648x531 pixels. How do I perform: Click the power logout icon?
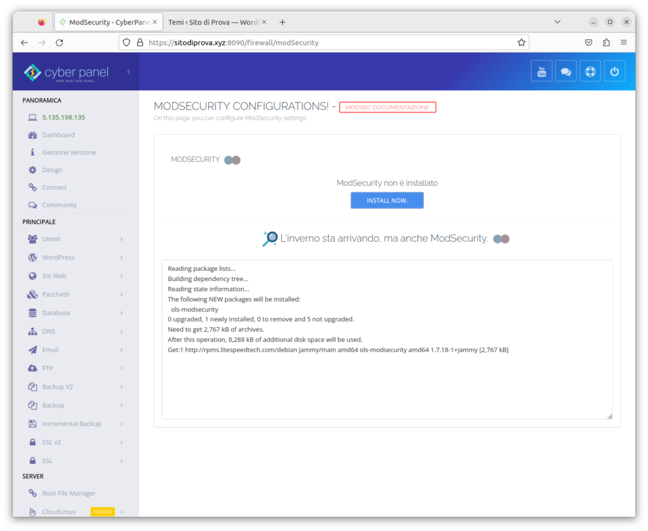[614, 72]
